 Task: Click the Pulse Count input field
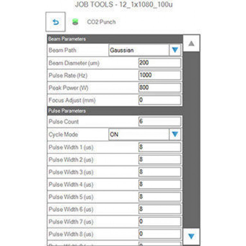coord(160,121)
